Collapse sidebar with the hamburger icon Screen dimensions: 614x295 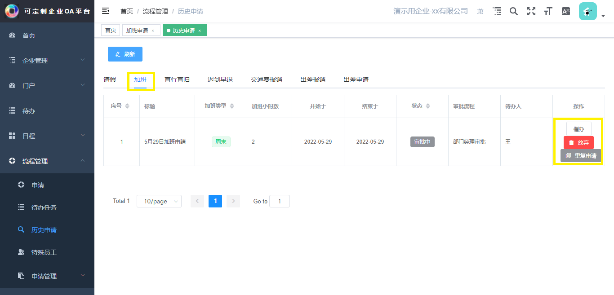[106, 11]
